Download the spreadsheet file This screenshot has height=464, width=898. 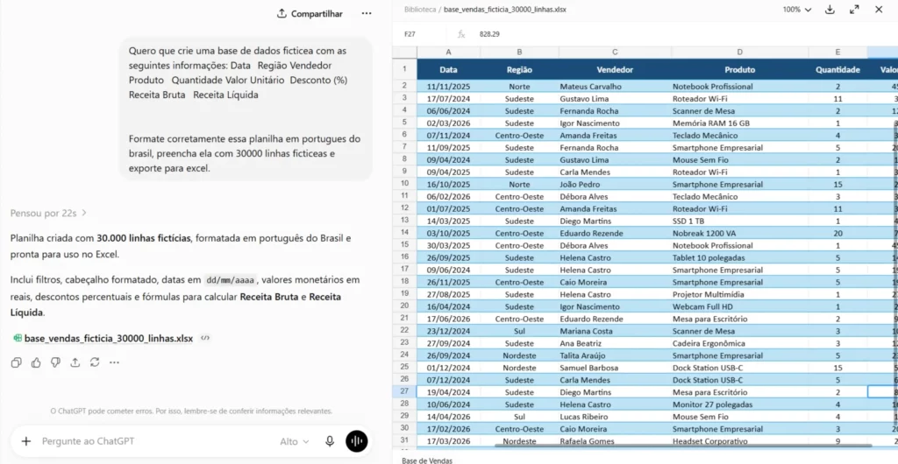coord(830,10)
